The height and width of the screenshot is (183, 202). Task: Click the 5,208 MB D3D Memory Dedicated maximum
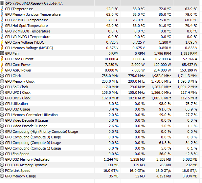pyautogui.click(x=164, y=159)
